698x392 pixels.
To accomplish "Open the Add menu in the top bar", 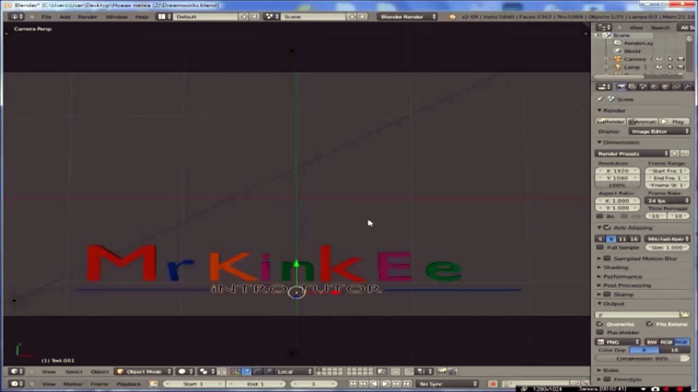I will (x=65, y=17).
